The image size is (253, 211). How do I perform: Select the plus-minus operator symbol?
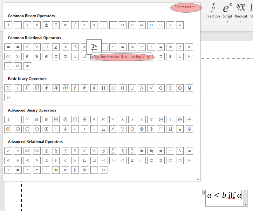(x=46, y=25)
